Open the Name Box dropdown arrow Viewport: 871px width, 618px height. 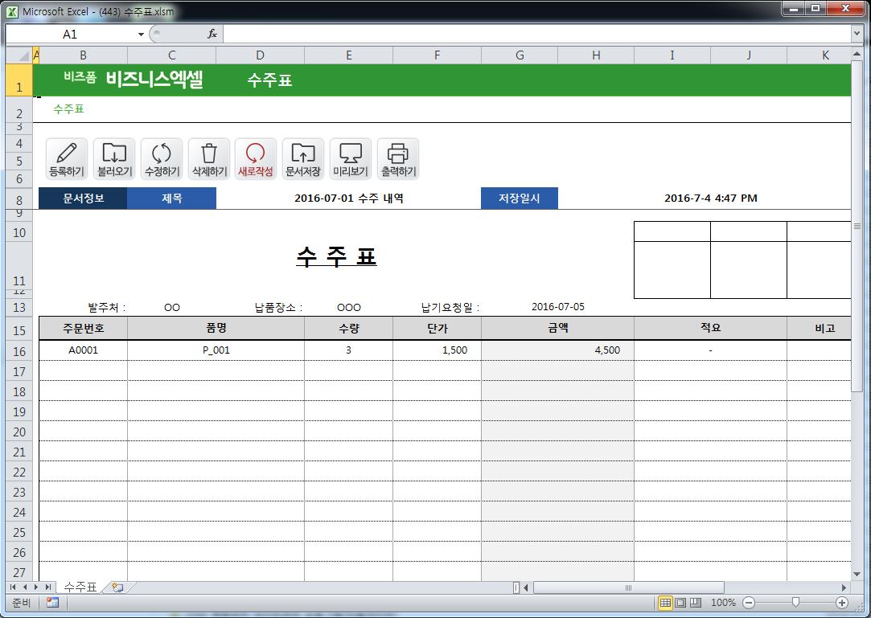coord(141,35)
